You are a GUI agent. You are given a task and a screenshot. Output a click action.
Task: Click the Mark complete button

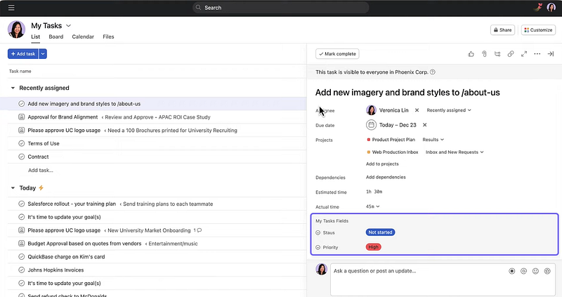pos(338,53)
